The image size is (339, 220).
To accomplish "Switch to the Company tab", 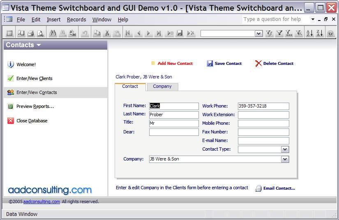I will [x=162, y=87].
